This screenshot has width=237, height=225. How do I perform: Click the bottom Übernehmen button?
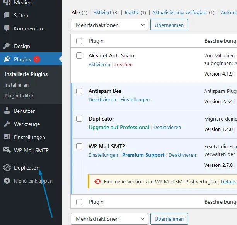(169, 219)
